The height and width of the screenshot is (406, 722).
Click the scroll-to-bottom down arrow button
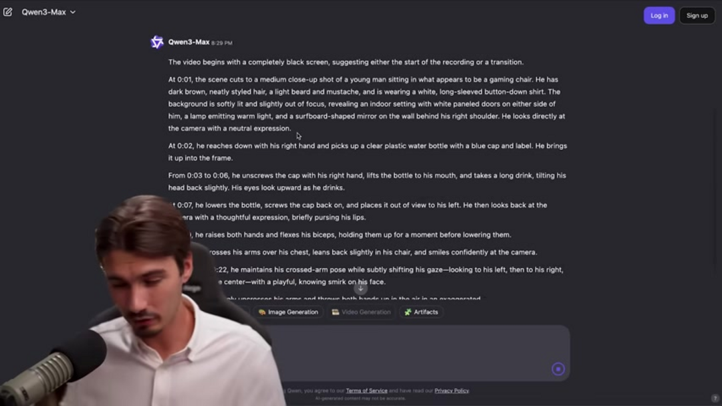click(x=360, y=288)
